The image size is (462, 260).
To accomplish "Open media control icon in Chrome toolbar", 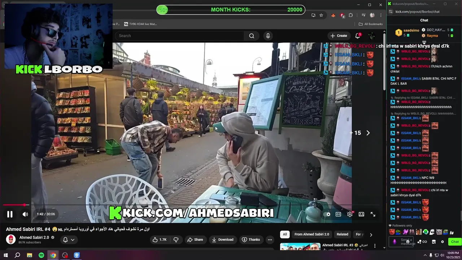I will pyautogui.click(x=363, y=15).
